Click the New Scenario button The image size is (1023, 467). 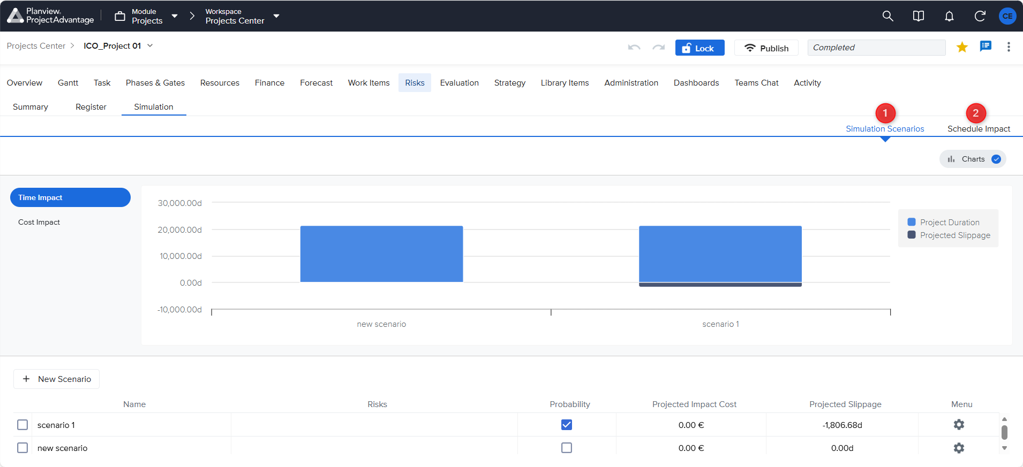click(x=57, y=379)
